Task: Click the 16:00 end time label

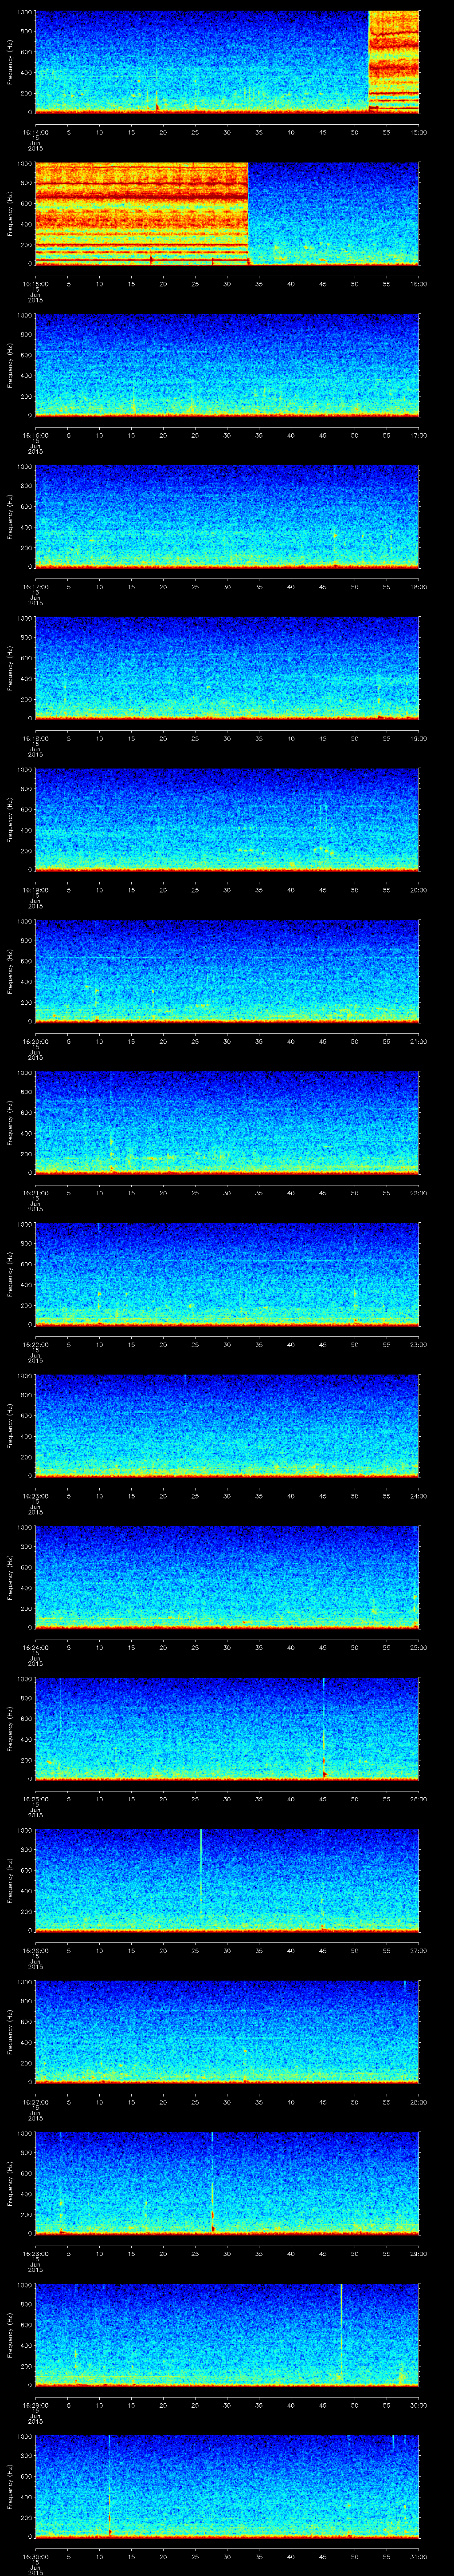Action: coord(418,284)
